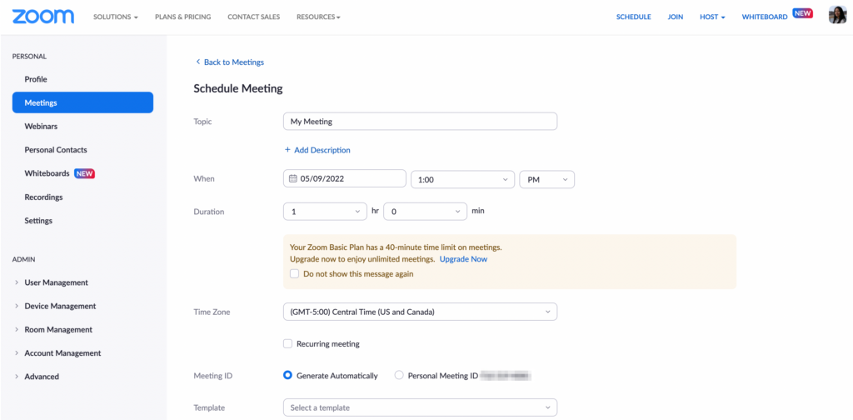Click the Zoom logo

coord(43,17)
